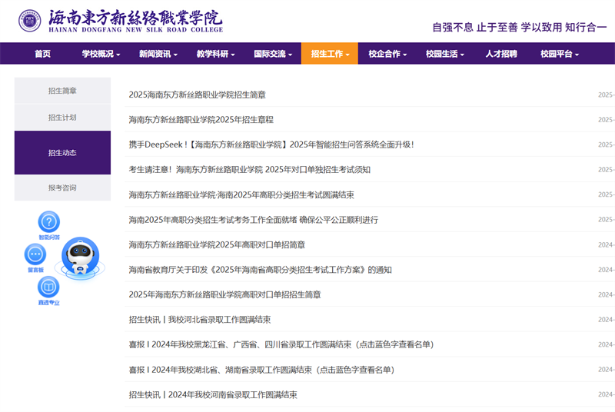Switch to the 招生计划 sidebar tab
This screenshot has width=615, height=412.
pos(62,118)
